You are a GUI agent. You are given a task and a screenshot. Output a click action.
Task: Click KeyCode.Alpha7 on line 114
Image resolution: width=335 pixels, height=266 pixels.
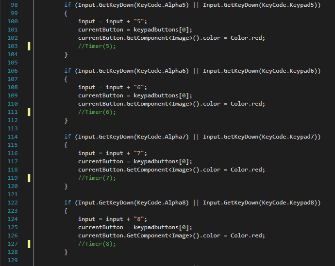[x=161, y=137]
